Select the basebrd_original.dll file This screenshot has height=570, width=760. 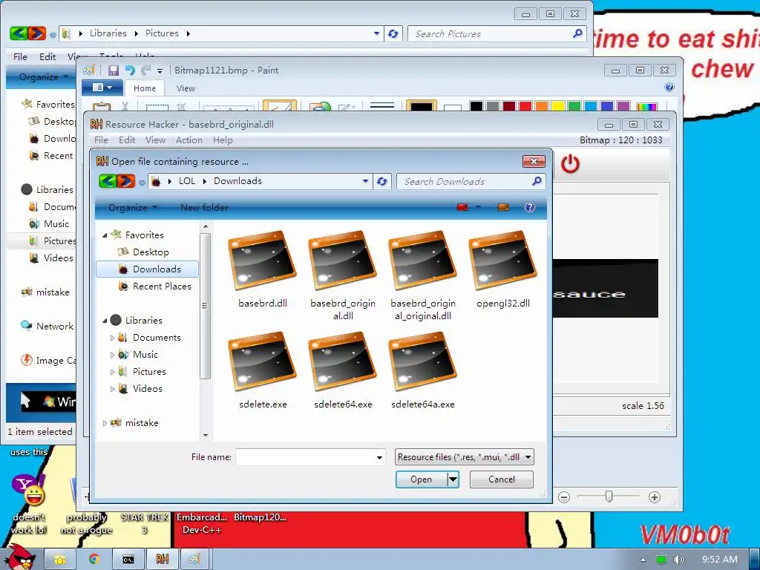coord(343,275)
